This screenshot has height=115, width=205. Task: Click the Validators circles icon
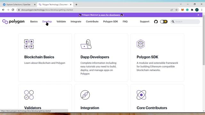point(29,95)
